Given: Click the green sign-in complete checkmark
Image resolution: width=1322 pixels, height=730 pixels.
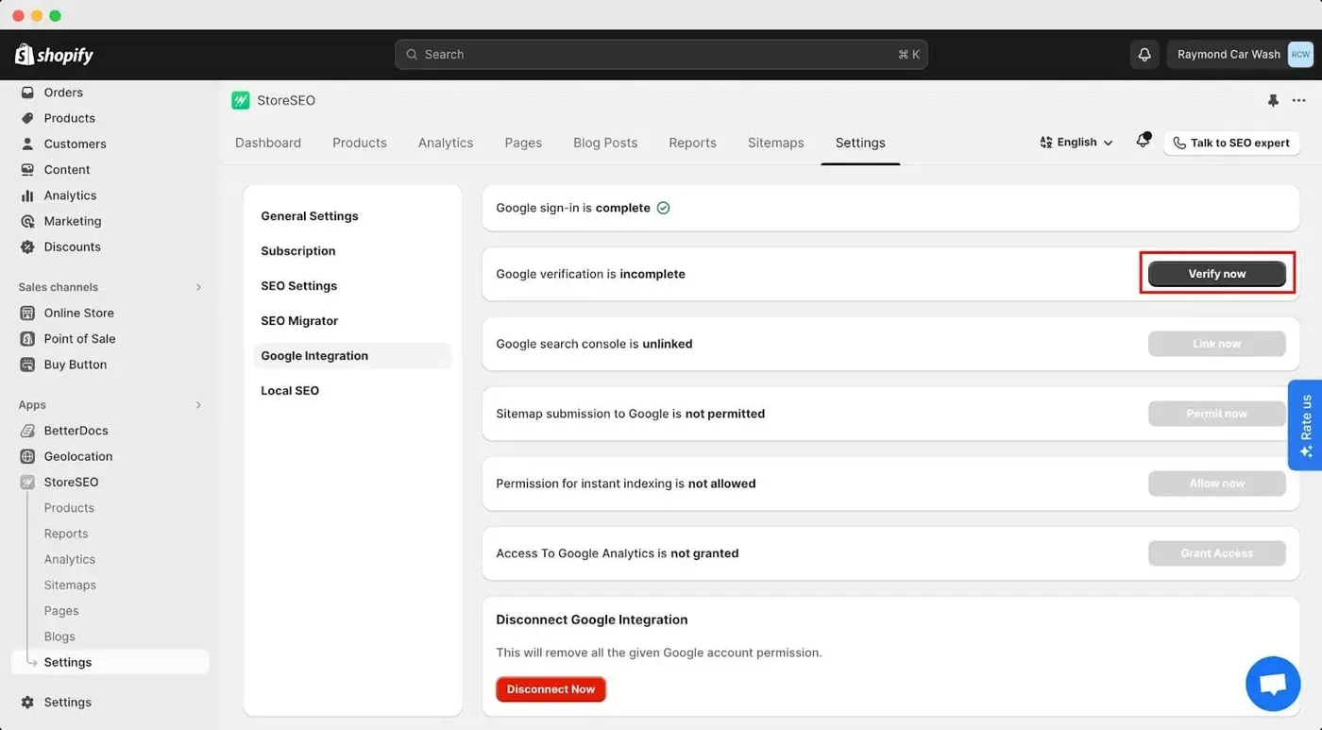Looking at the screenshot, I should (x=663, y=208).
